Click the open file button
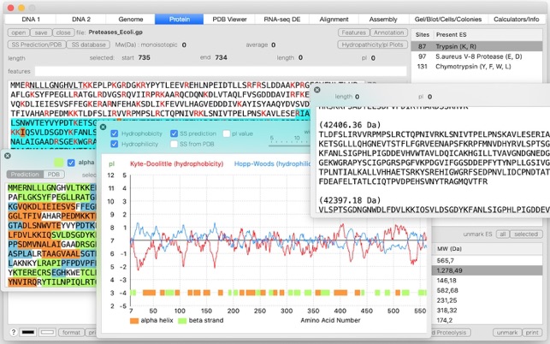This screenshot has width=550, height=344. point(18,33)
